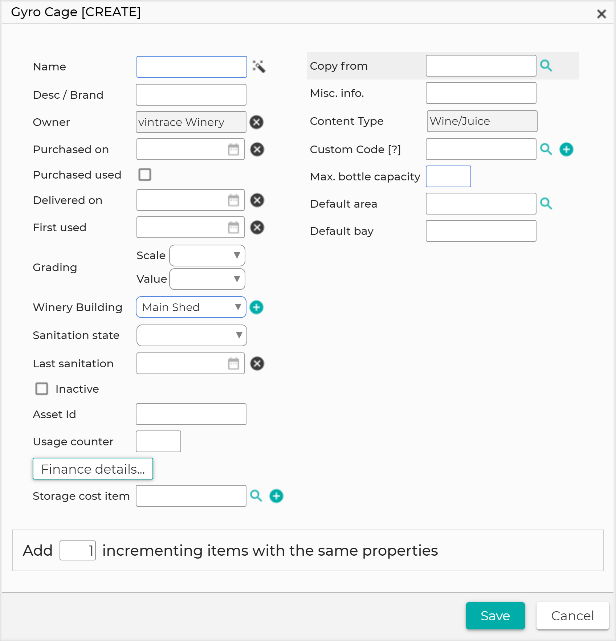Search for a Storage cost item

point(256,496)
